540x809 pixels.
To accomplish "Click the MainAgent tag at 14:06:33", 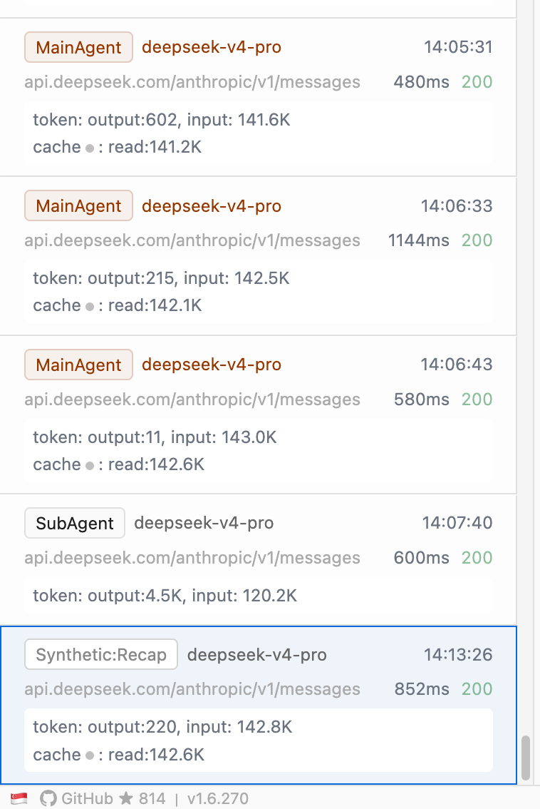I will (x=79, y=206).
